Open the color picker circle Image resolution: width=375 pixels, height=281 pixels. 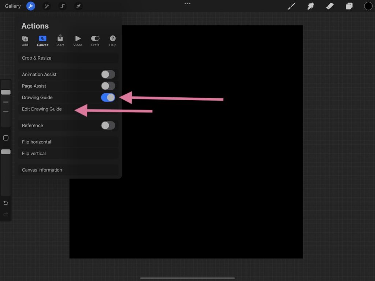tap(367, 6)
